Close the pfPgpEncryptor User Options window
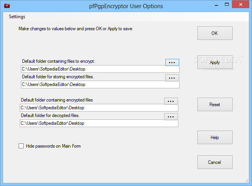This screenshot has width=252, height=186. [241, 5]
